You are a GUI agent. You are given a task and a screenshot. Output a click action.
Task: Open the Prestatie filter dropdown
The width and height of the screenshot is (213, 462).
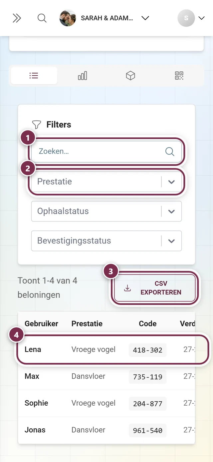point(106,182)
